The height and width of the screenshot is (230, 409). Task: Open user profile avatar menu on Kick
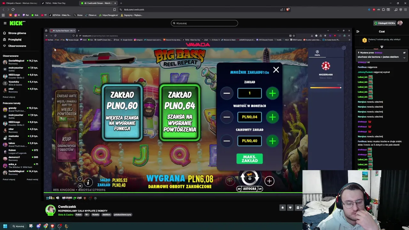(400, 23)
